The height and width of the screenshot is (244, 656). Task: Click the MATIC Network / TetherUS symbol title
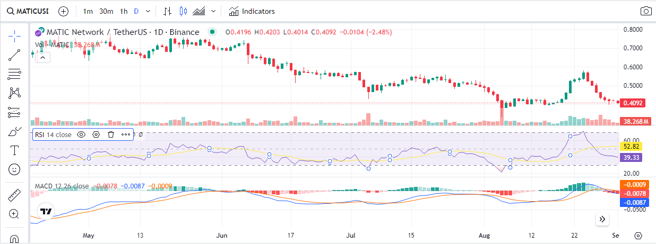pyautogui.click(x=123, y=32)
